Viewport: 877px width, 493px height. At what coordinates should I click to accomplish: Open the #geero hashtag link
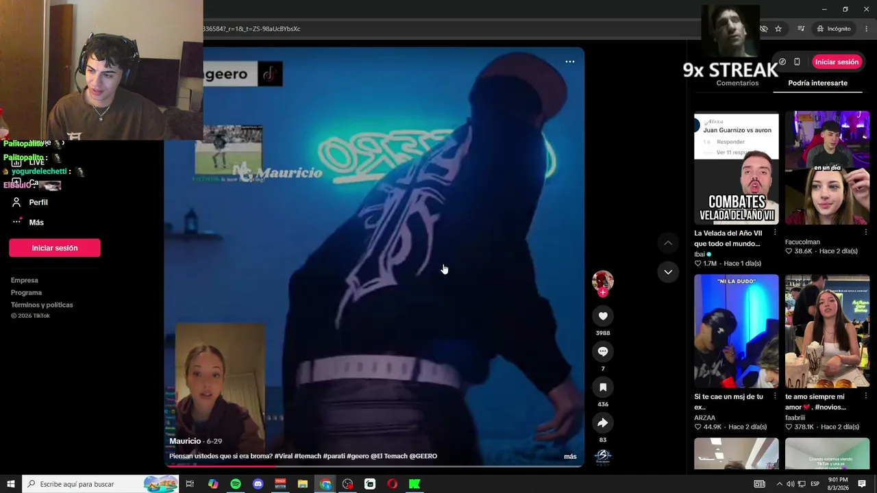[358, 456]
